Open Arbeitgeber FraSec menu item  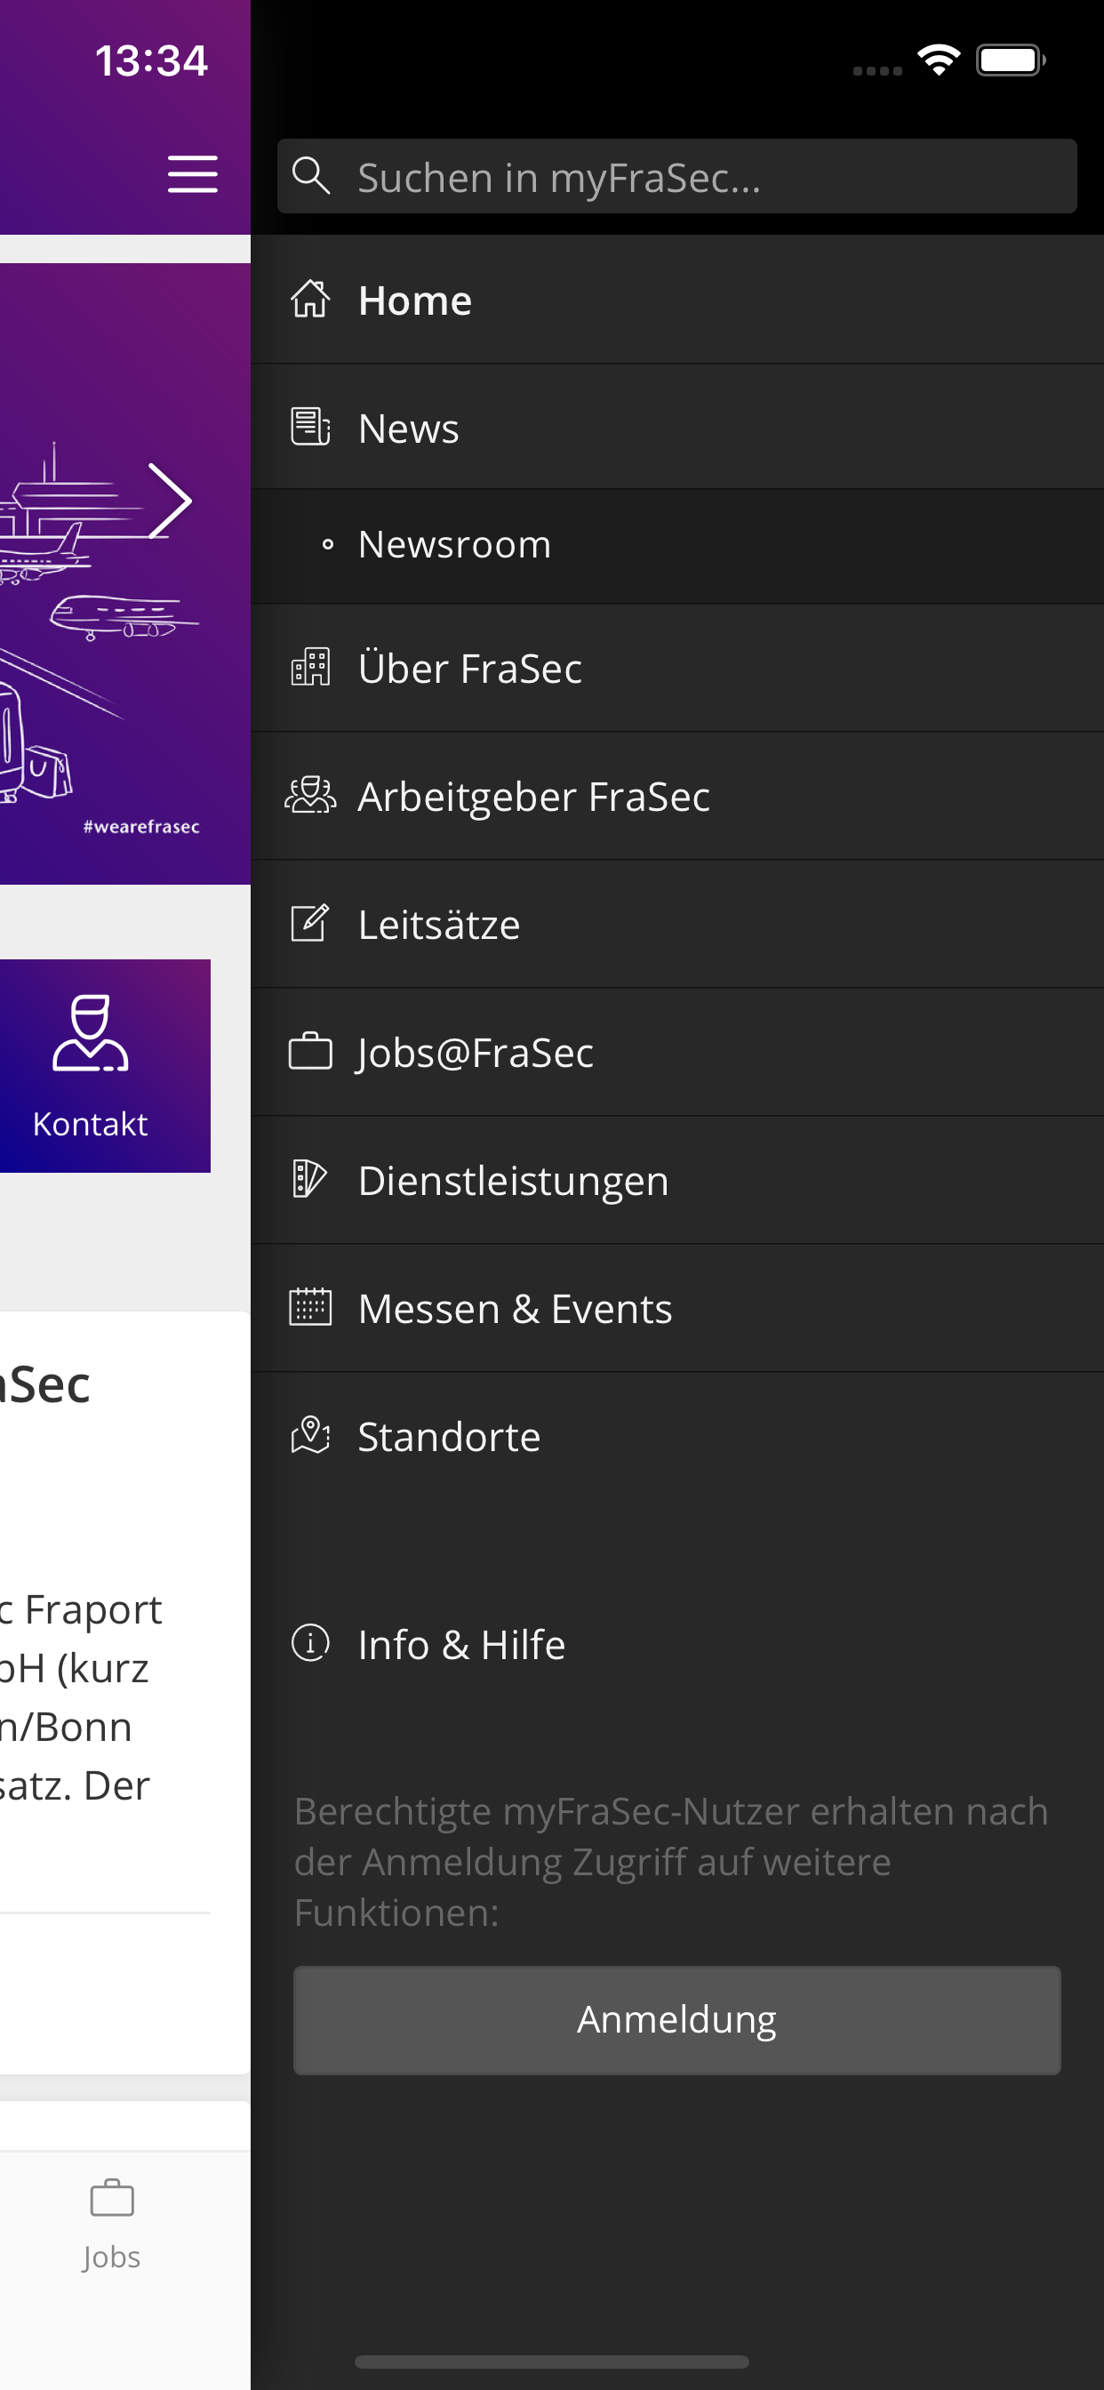[x=533, y=796]
